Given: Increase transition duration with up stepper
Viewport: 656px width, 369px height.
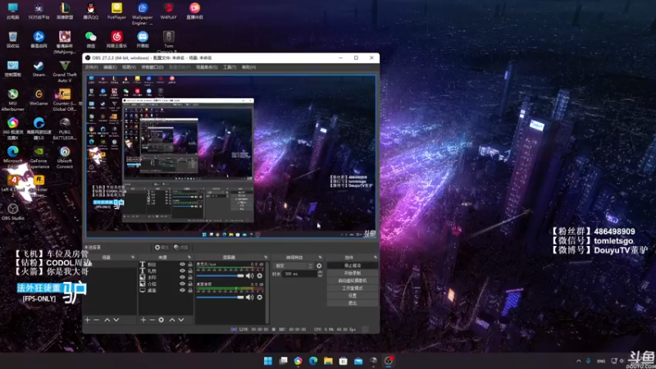Looking at the screenshot, I should 320,272.
